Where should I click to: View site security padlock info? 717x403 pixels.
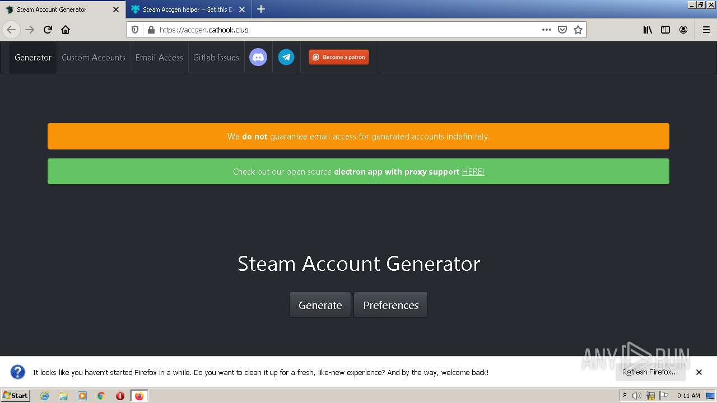pyautogui.click(x=150, y=30)
